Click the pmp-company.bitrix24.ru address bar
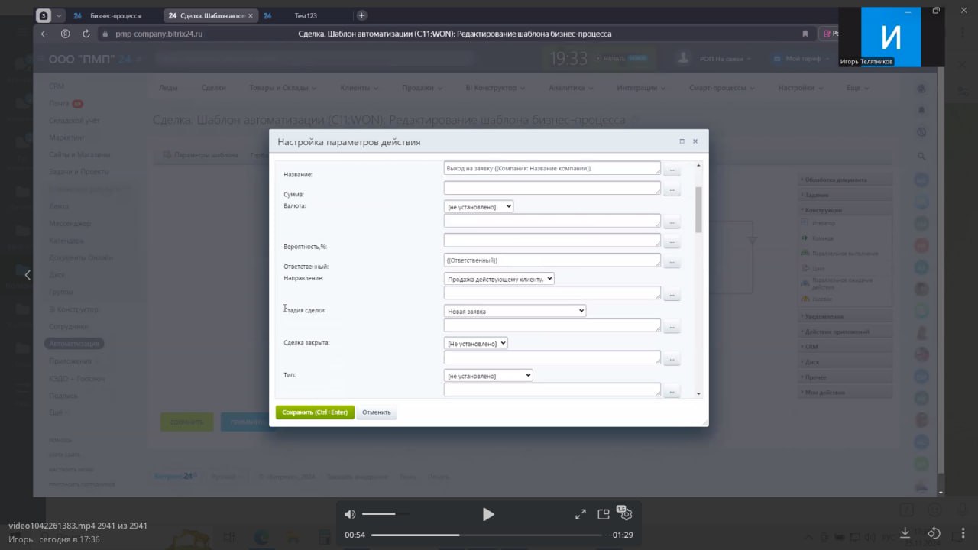The width and height of the screenshot is (978, 550). tap(159, 34)
